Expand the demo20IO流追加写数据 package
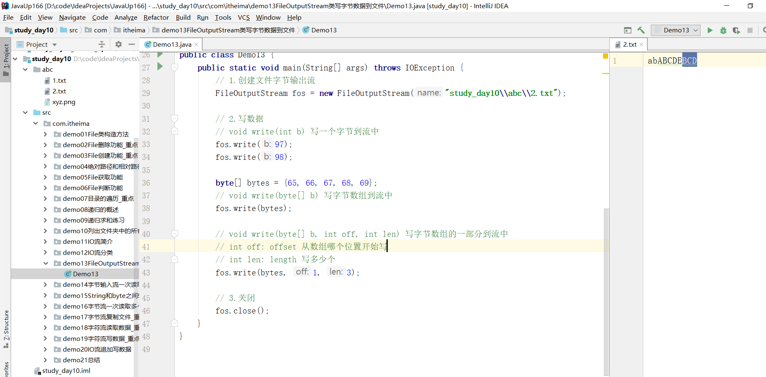This screenshot has height=377, width=766. (46, 349)
